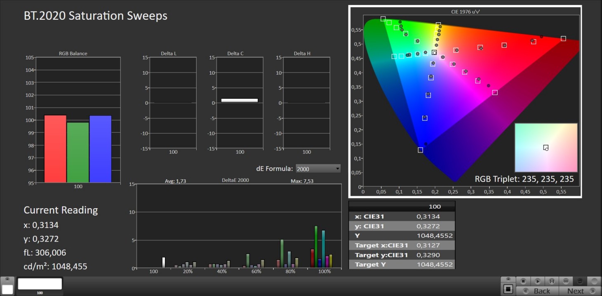Click the Delta L chart title

(169, 54)
